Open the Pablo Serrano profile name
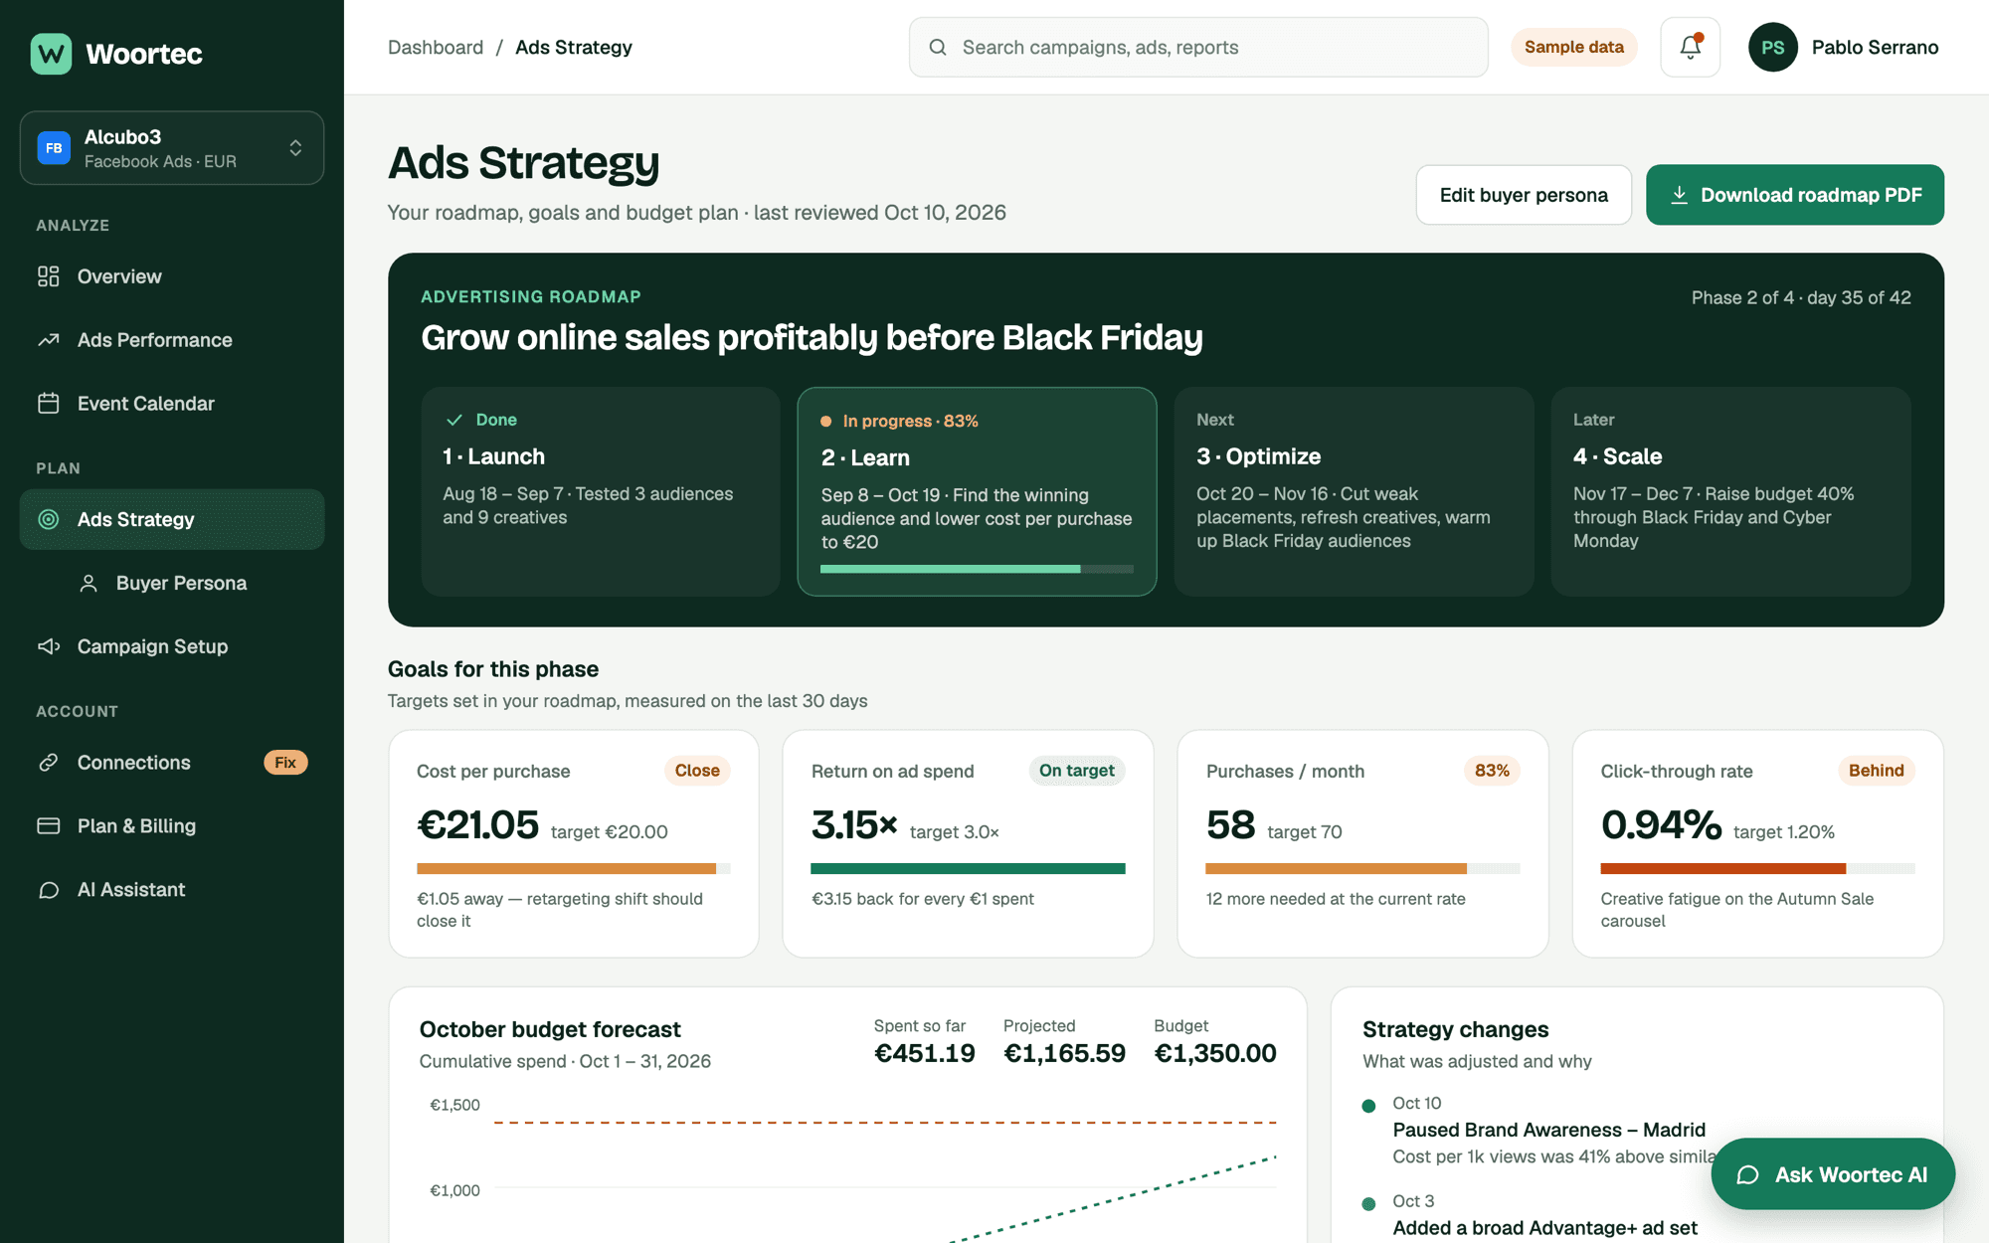The height and width of the screenshot is (1243, 1989). [x=1875, y=48]
